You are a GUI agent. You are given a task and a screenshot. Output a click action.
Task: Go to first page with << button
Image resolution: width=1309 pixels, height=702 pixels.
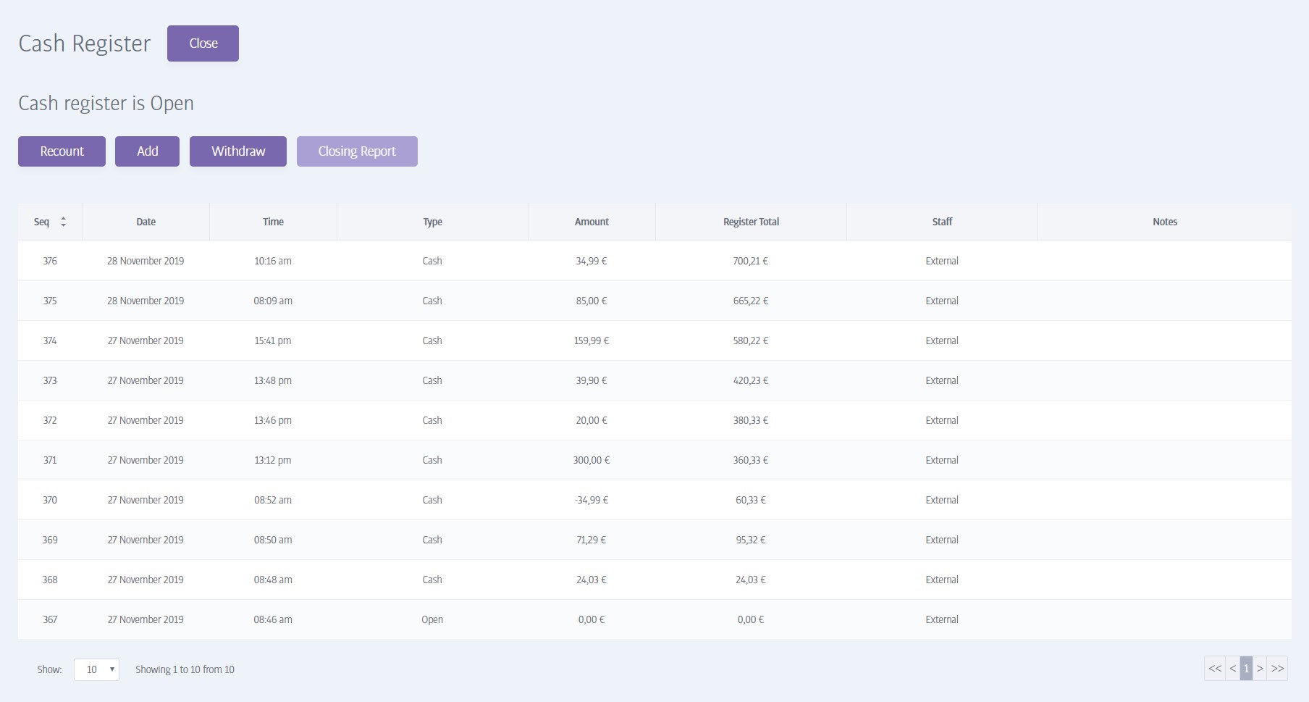(x=1215, y=669)
